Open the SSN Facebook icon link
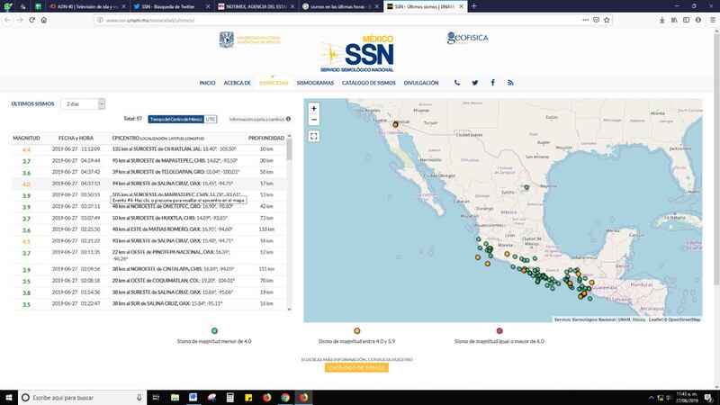 (x=492, y=83)
